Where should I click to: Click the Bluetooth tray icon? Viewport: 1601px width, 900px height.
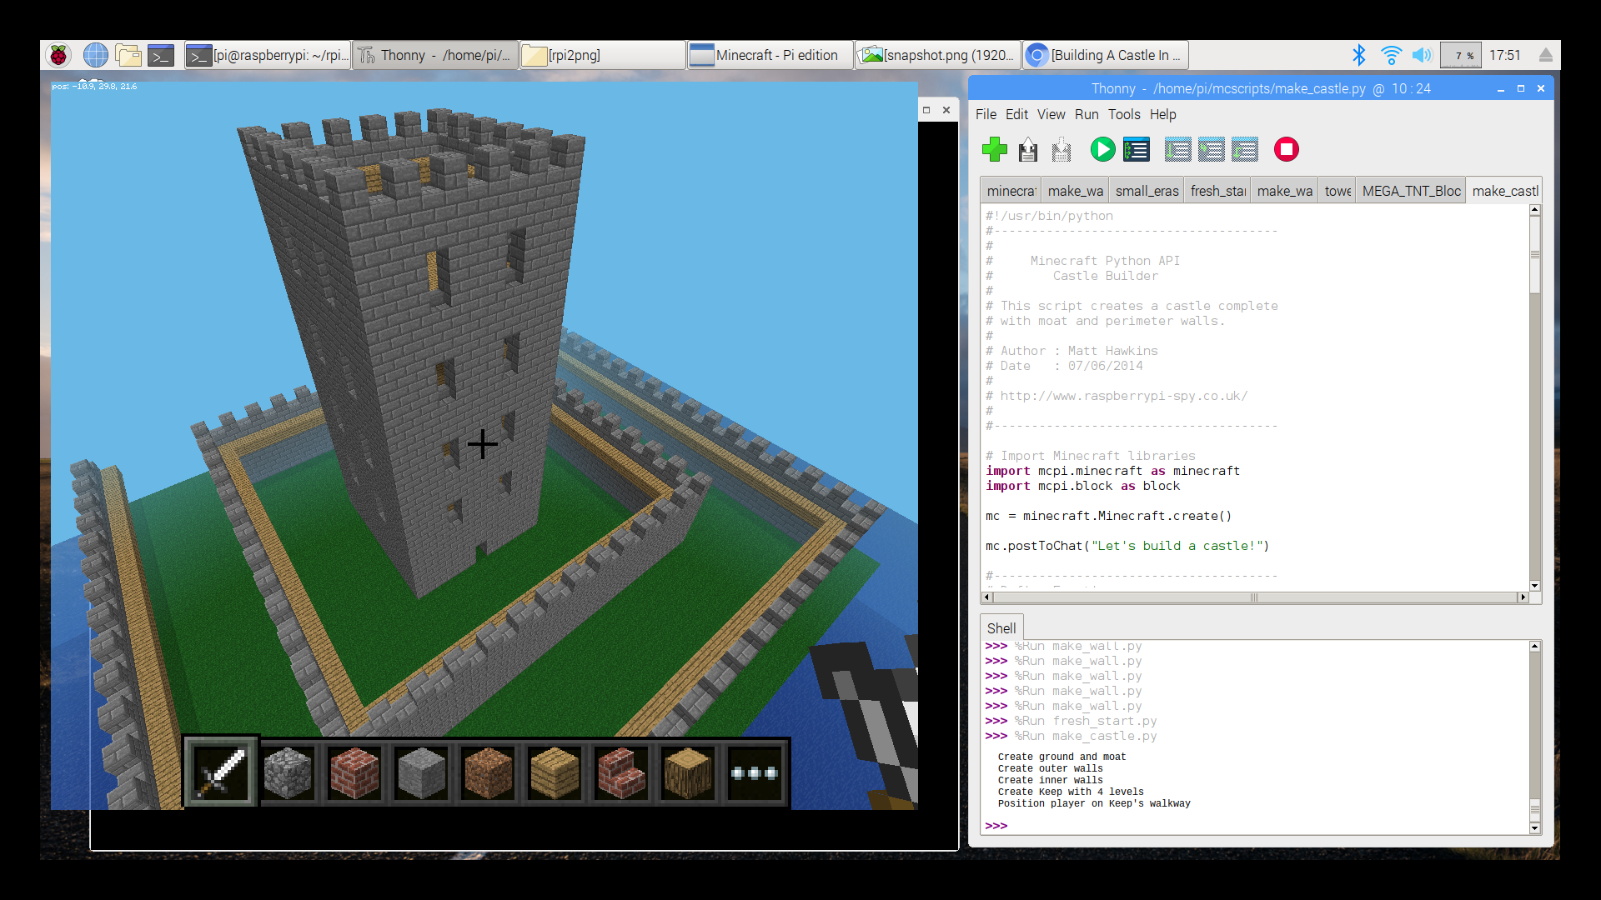pyautogui.click(x=1359, y=56)
